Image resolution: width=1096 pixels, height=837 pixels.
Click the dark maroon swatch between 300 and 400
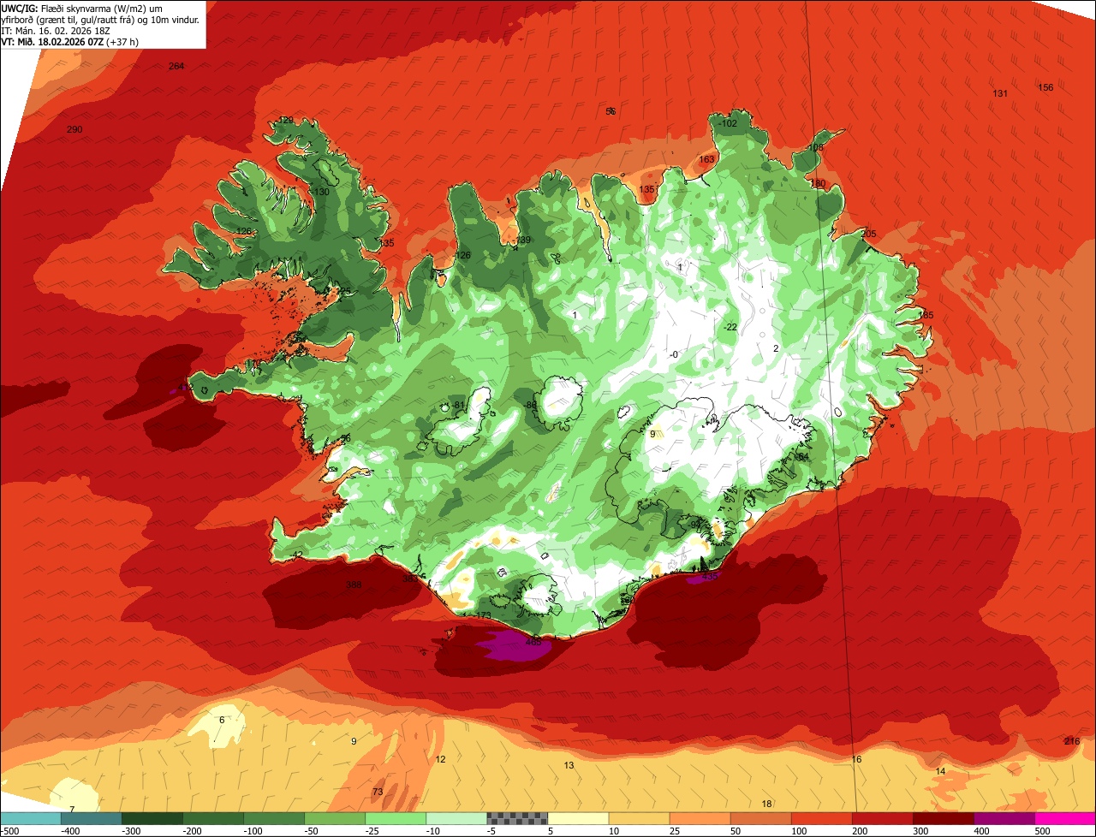(x=944, y=818)
